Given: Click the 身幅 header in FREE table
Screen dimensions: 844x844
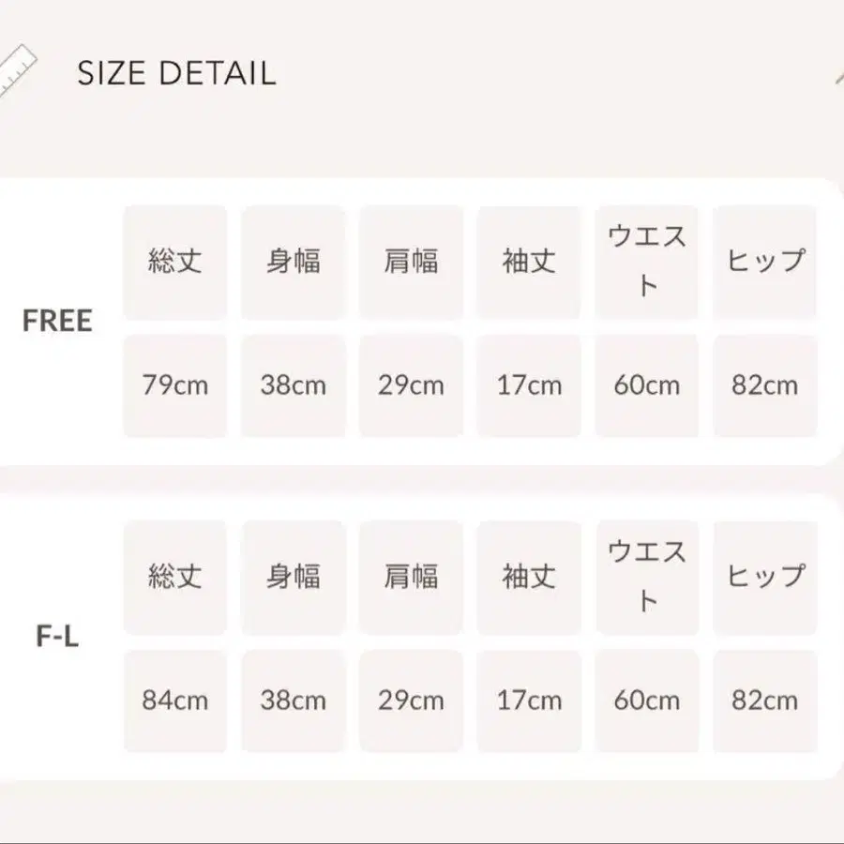Looking at the screenshot, I should point(294,263).
